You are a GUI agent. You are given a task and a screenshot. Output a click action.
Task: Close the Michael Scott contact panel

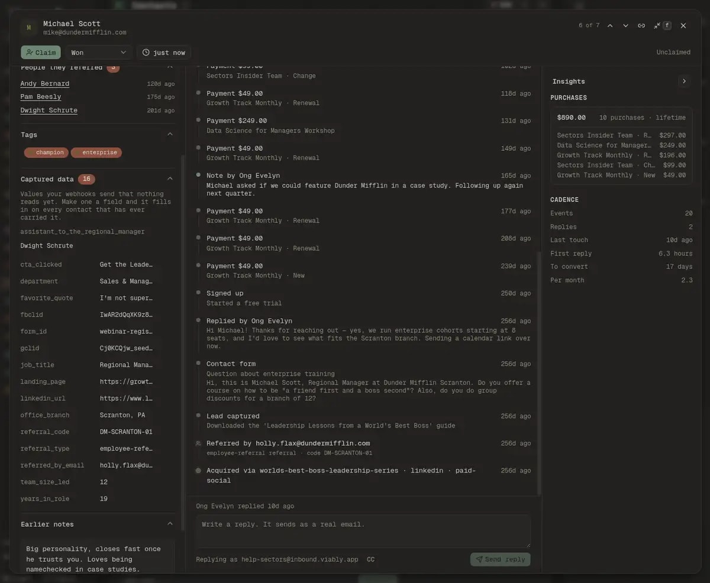(683, 25)
